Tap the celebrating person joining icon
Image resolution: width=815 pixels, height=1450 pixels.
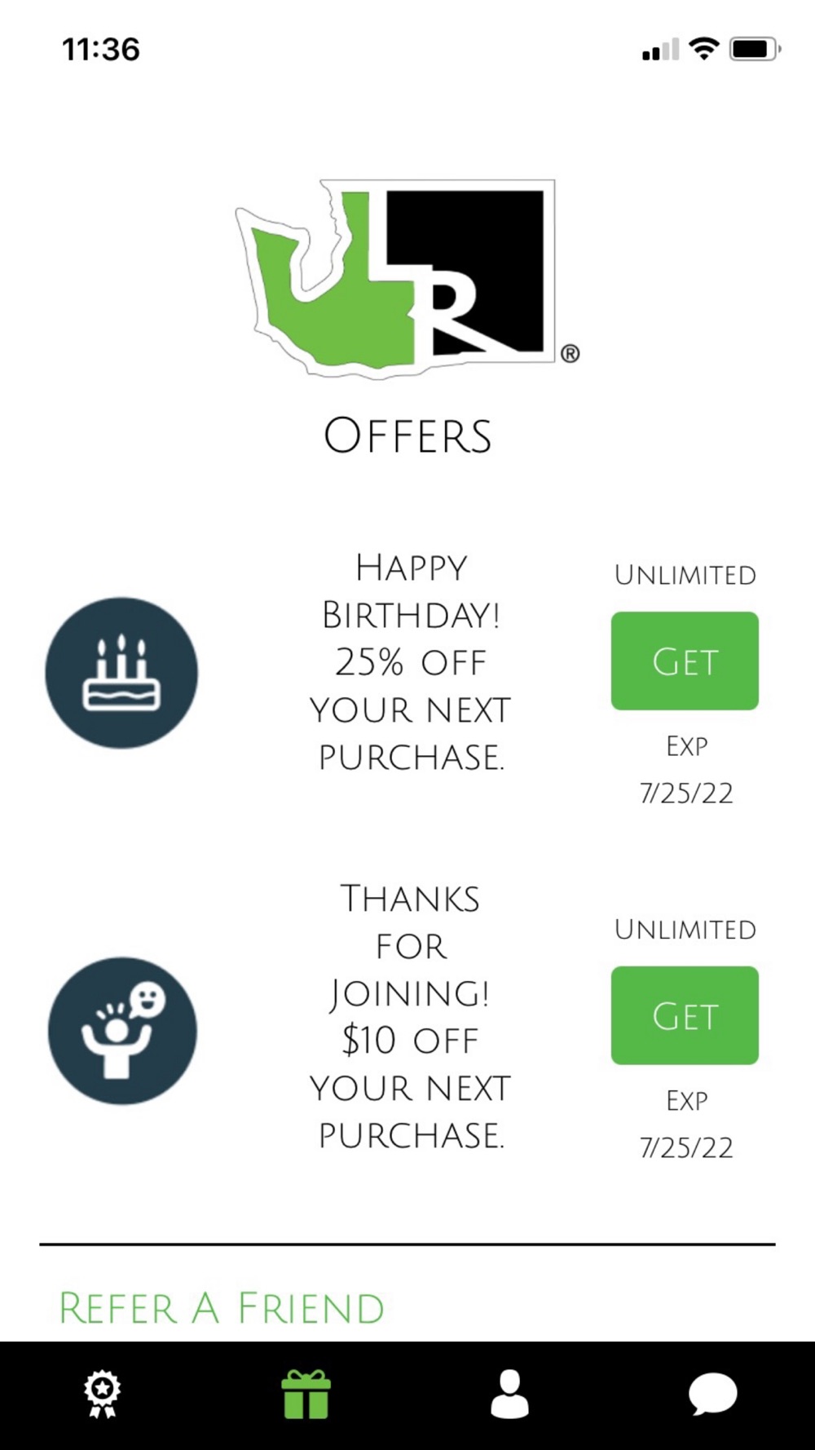pos(122,1031)
